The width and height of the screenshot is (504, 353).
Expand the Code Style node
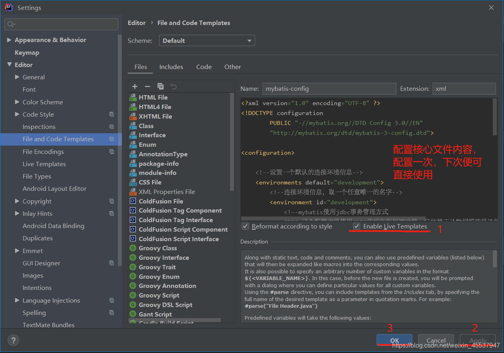click(17, 114)
